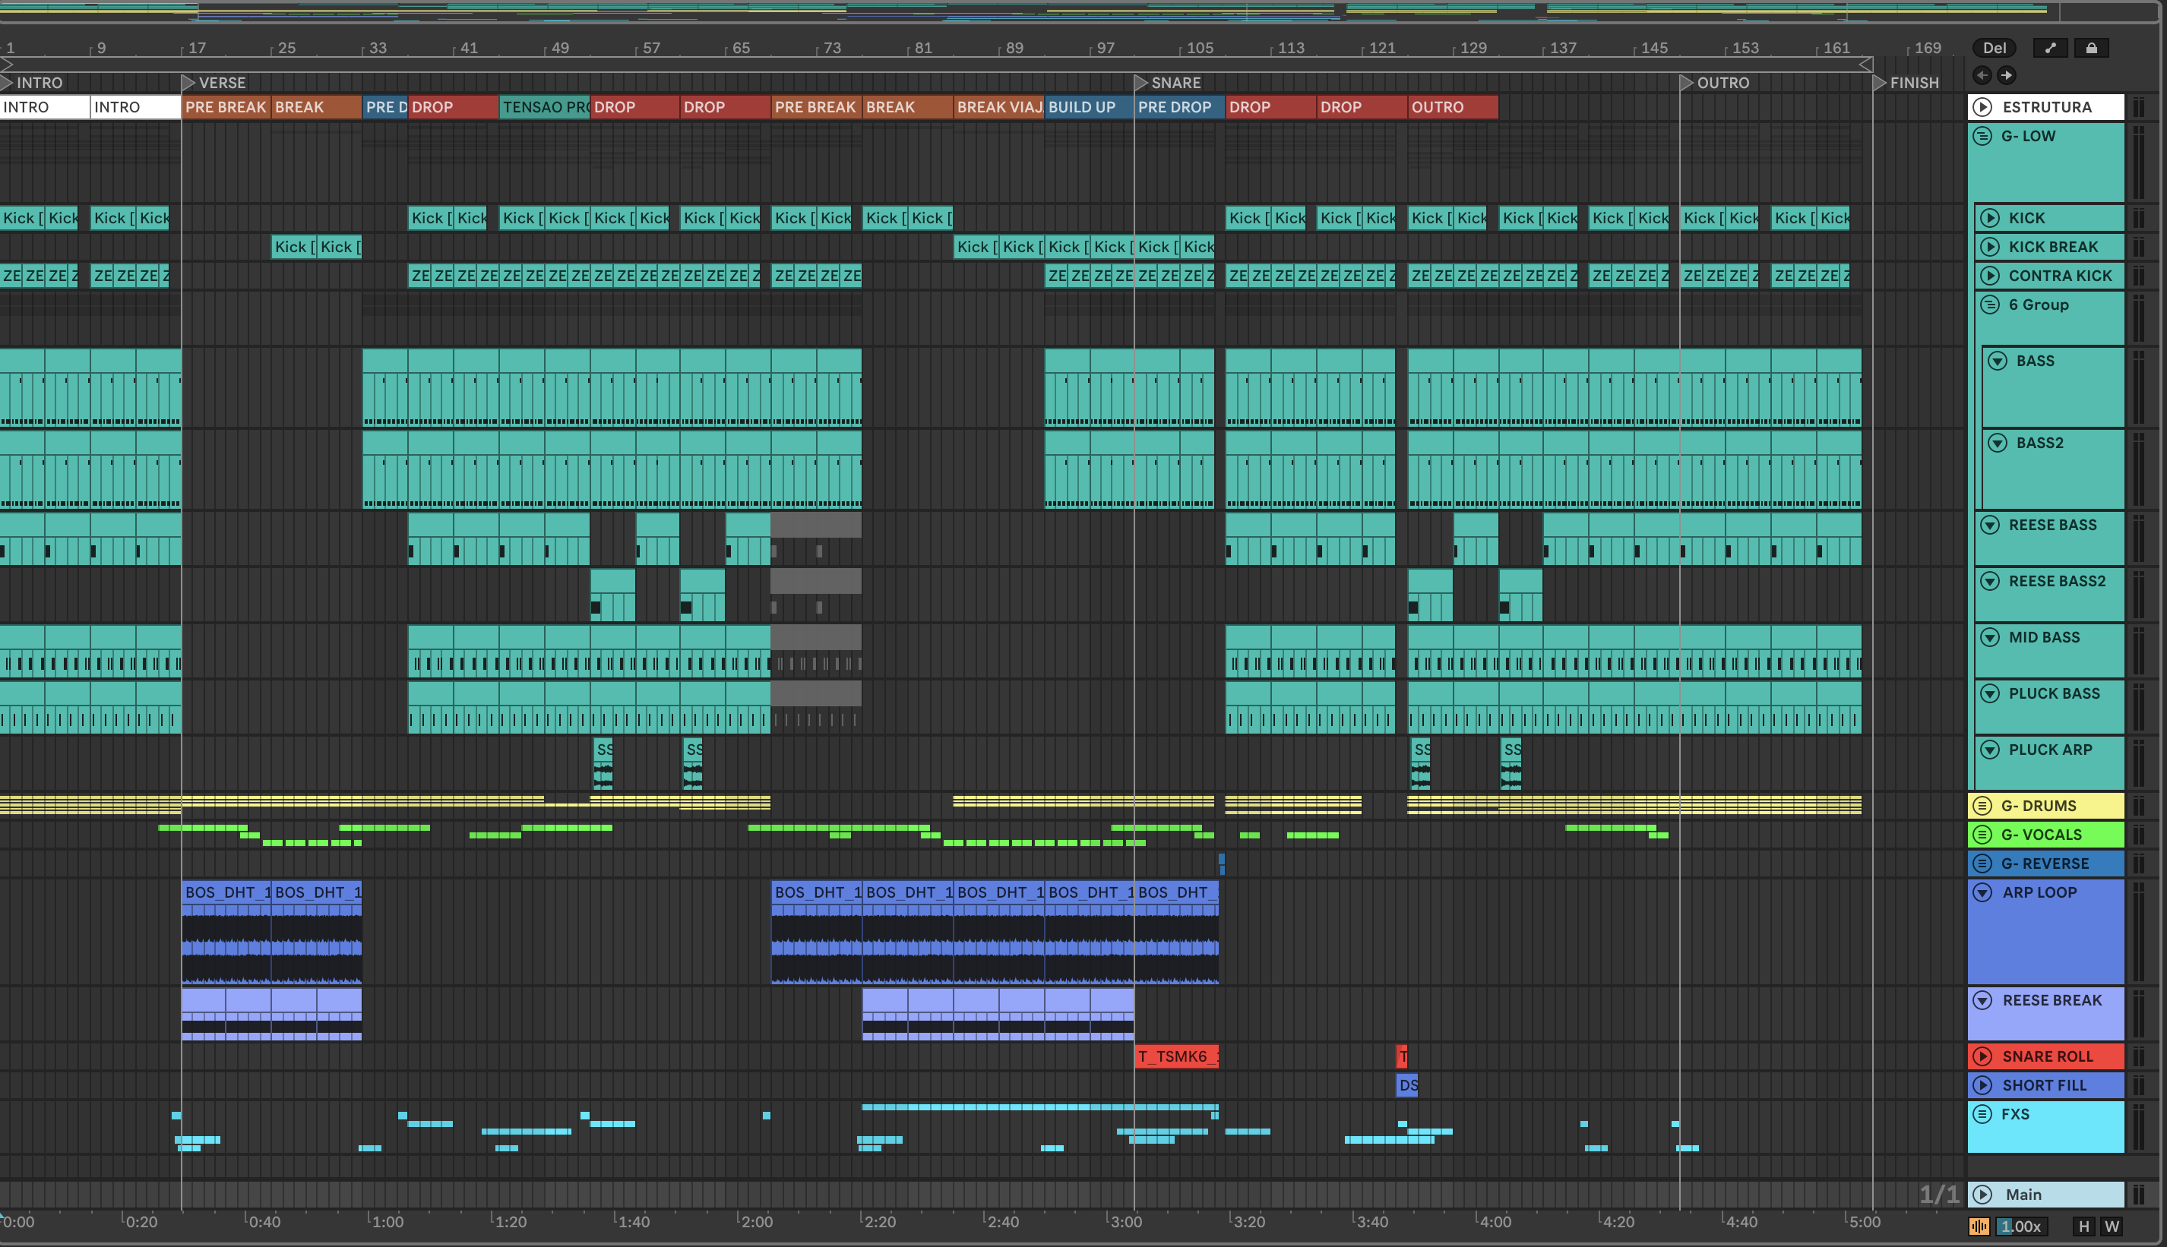Jump to next locator arrow
2167x1247 pixels.
click(x=2006, y=75)
